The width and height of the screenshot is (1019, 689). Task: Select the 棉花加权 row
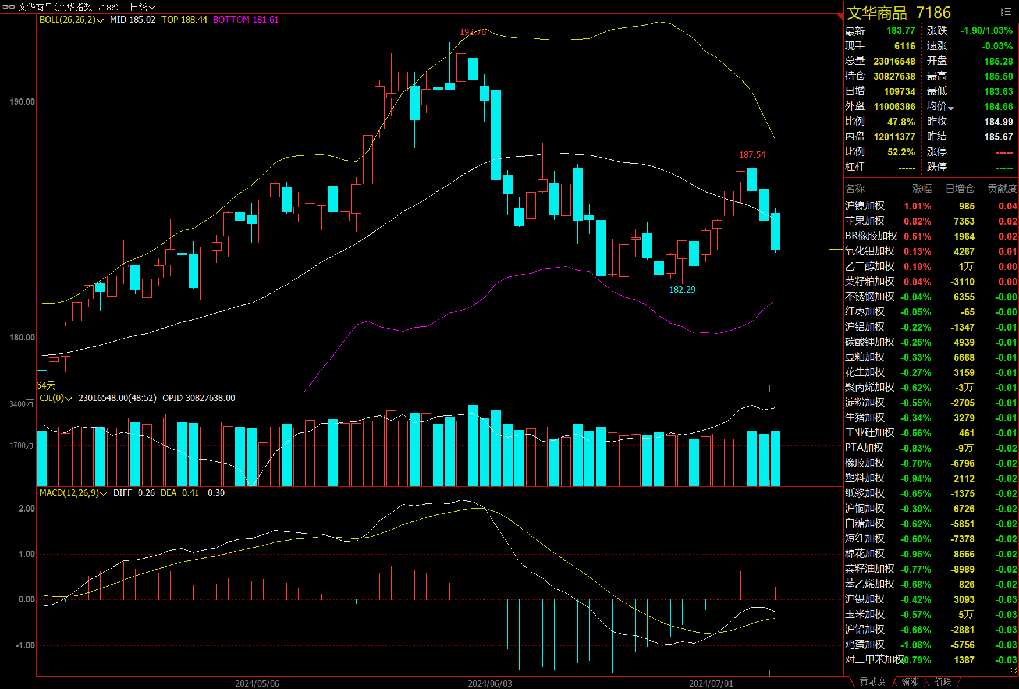point(931,554)
